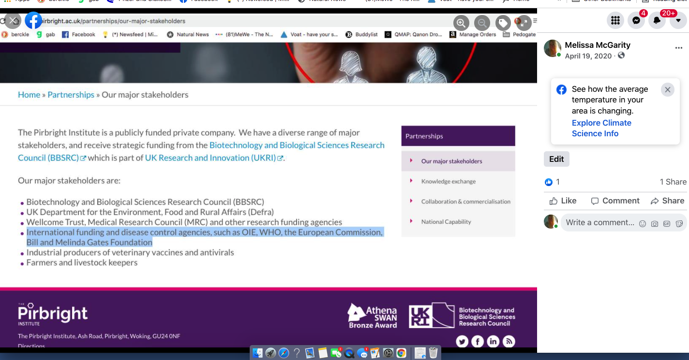Viewport: 689px width, 360px height.
Task: Open Explore Climate Science Info link
Action: (x=601, y=128)
